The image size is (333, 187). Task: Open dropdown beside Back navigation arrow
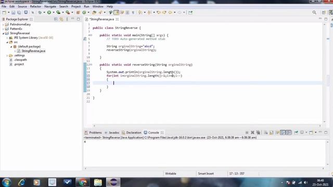[x=175, y=12]
